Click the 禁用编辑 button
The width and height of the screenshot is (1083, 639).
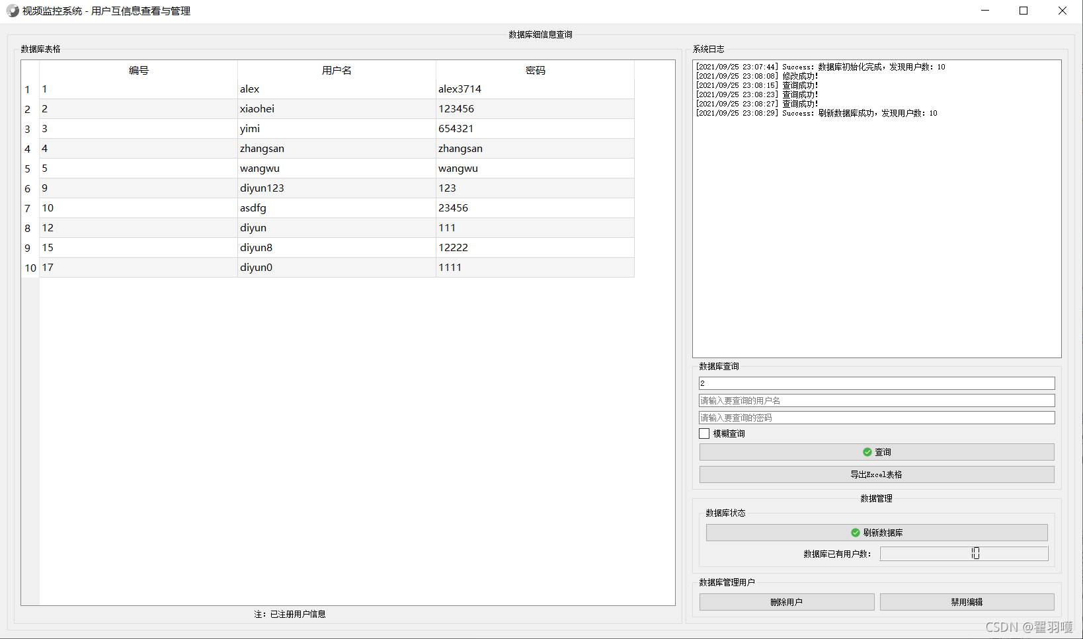pyautogui.click(x=967, y=602)
